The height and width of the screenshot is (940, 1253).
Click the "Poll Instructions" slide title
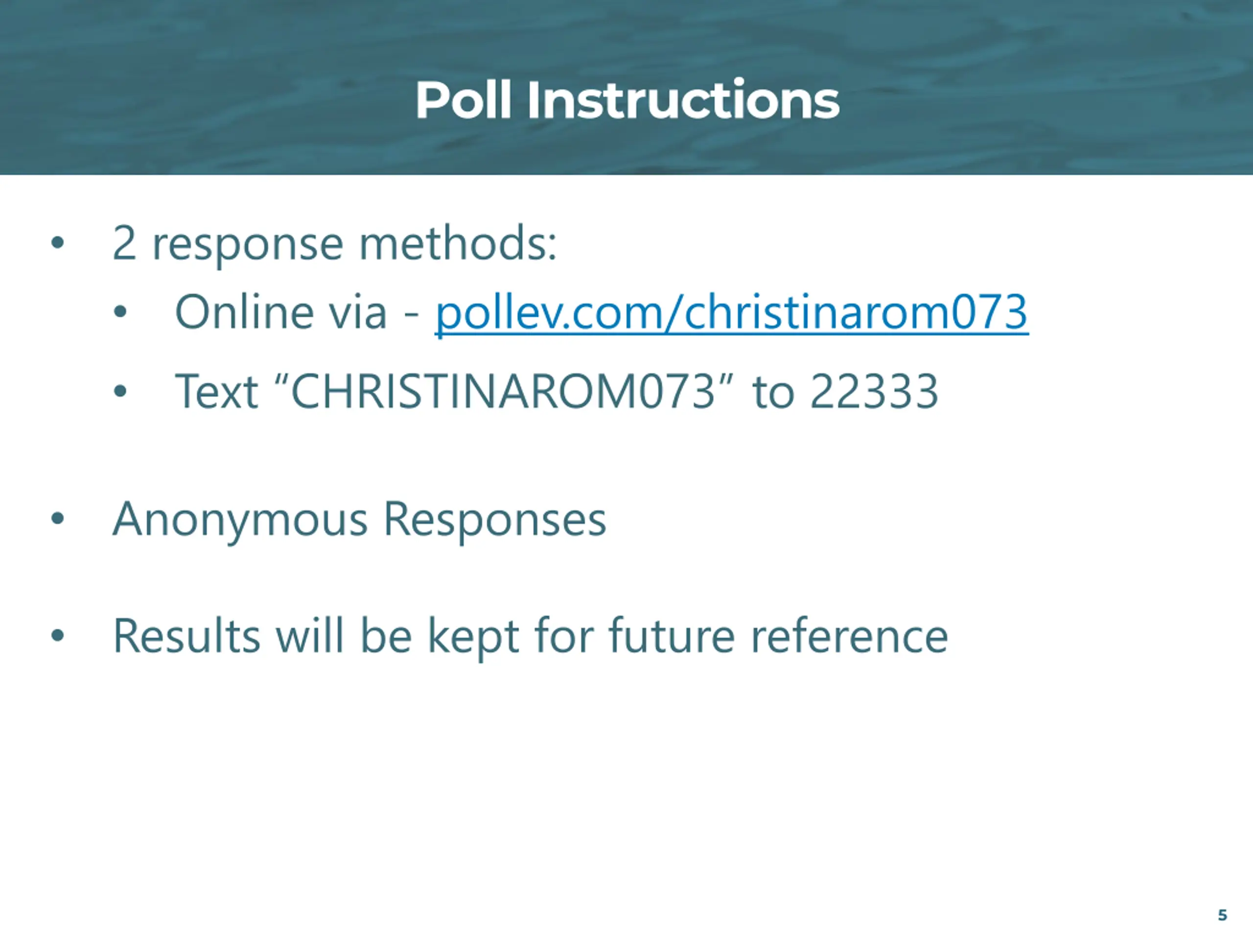pos(626,100)
